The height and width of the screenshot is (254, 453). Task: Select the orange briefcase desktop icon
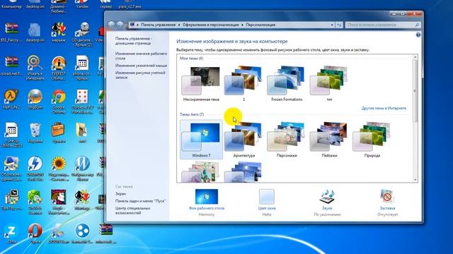pos(59,133)
